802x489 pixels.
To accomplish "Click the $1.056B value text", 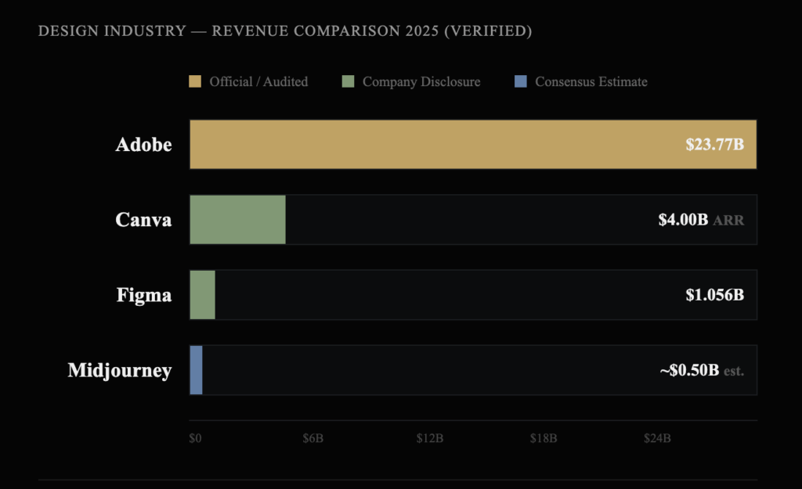I will [714, 295].
